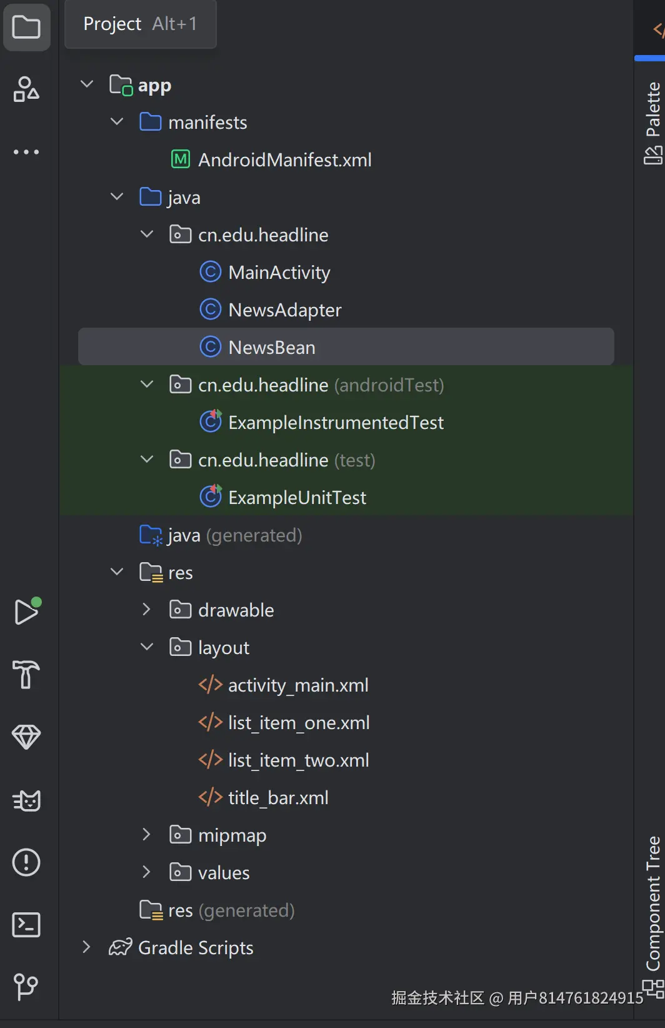Open the Problems tool window

pyautogui.click(x=26, y=862)
